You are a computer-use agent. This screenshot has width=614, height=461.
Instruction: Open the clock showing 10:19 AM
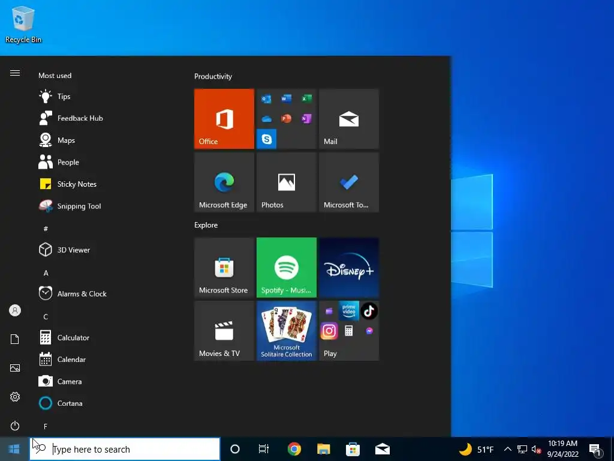point(562,449)
